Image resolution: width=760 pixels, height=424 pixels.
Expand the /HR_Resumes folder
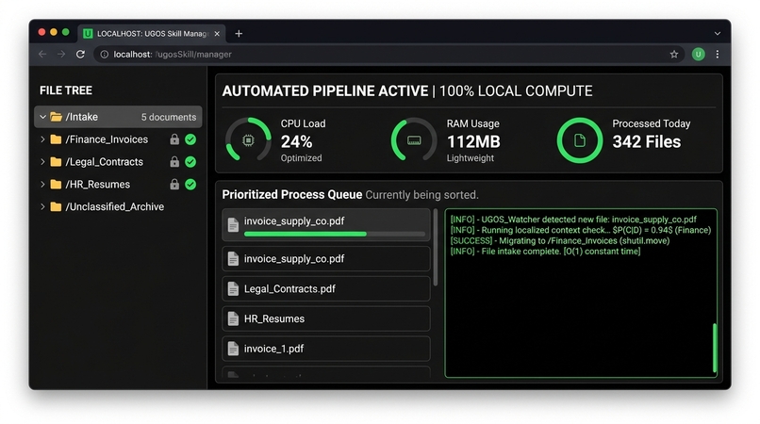point(42,184)
